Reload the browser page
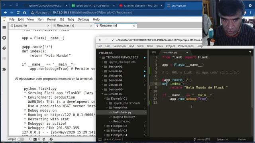The image size is (255, 143). (x=18, y=12)
